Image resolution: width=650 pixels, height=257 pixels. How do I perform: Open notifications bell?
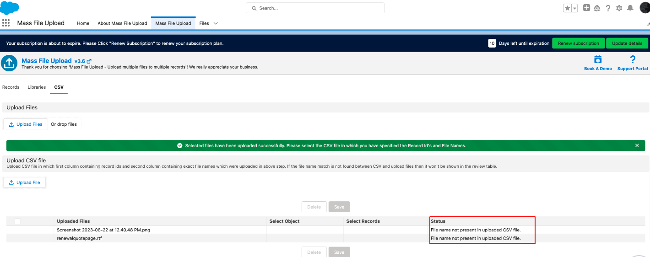pos(630,8)
